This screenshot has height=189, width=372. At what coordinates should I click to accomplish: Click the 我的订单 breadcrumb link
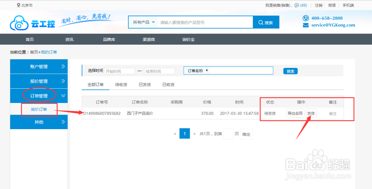[x=49, y=52]
